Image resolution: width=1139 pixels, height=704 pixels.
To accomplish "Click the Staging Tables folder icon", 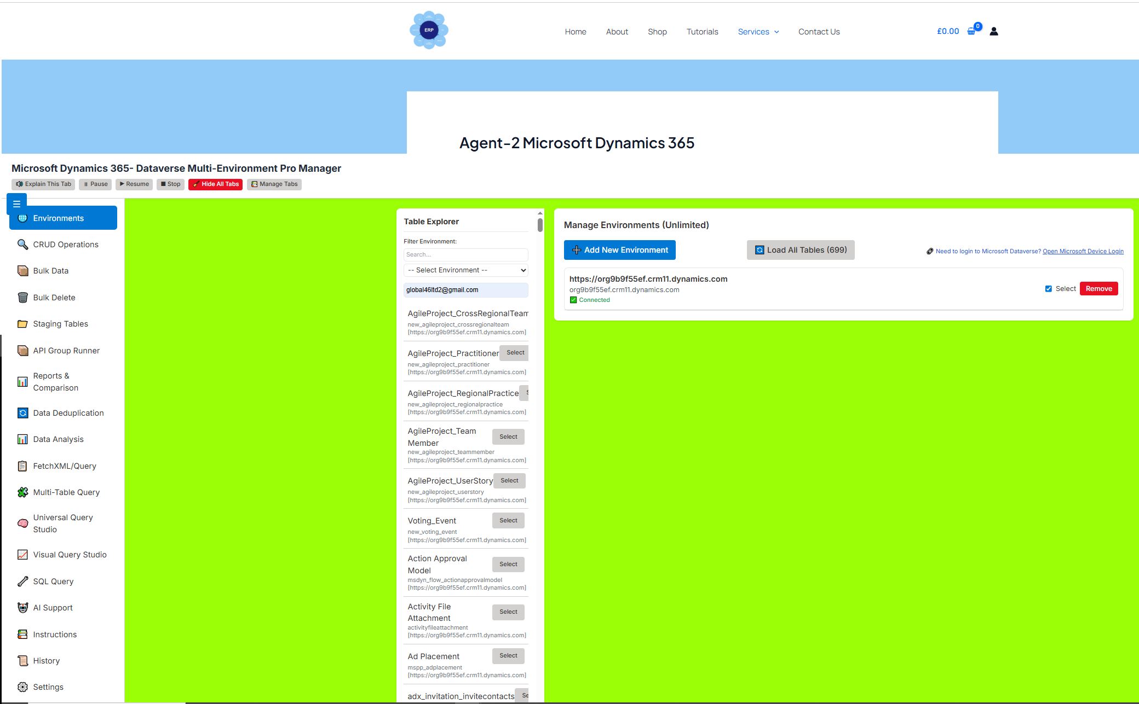I will point(22,324).
